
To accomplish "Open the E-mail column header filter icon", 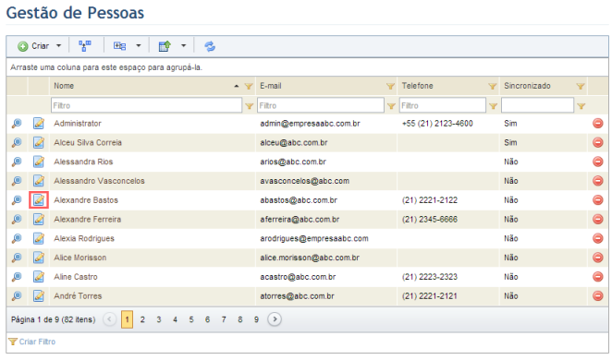I will click(390, 86).
